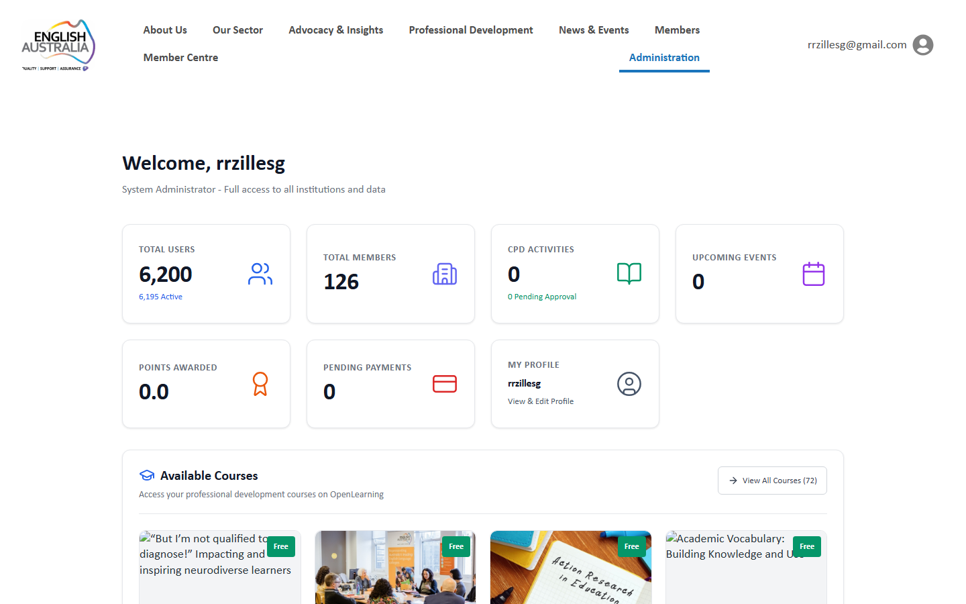Click the System Administrator access description
The image size is (966, 604).
[254, 189]
